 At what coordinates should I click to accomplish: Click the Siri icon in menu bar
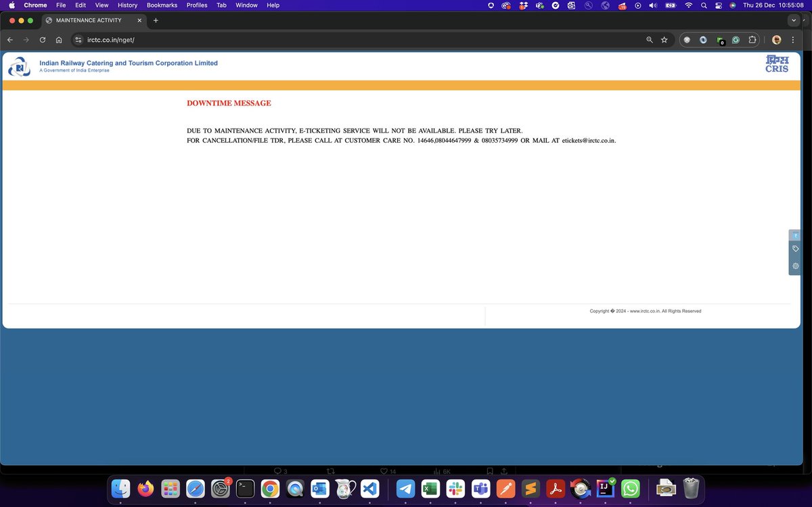click(732, 5)
